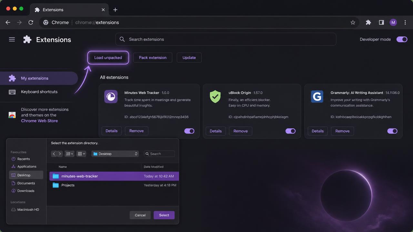
Task: Open the Desktop location pop-up menu
Action: click(x=116, y=154)
